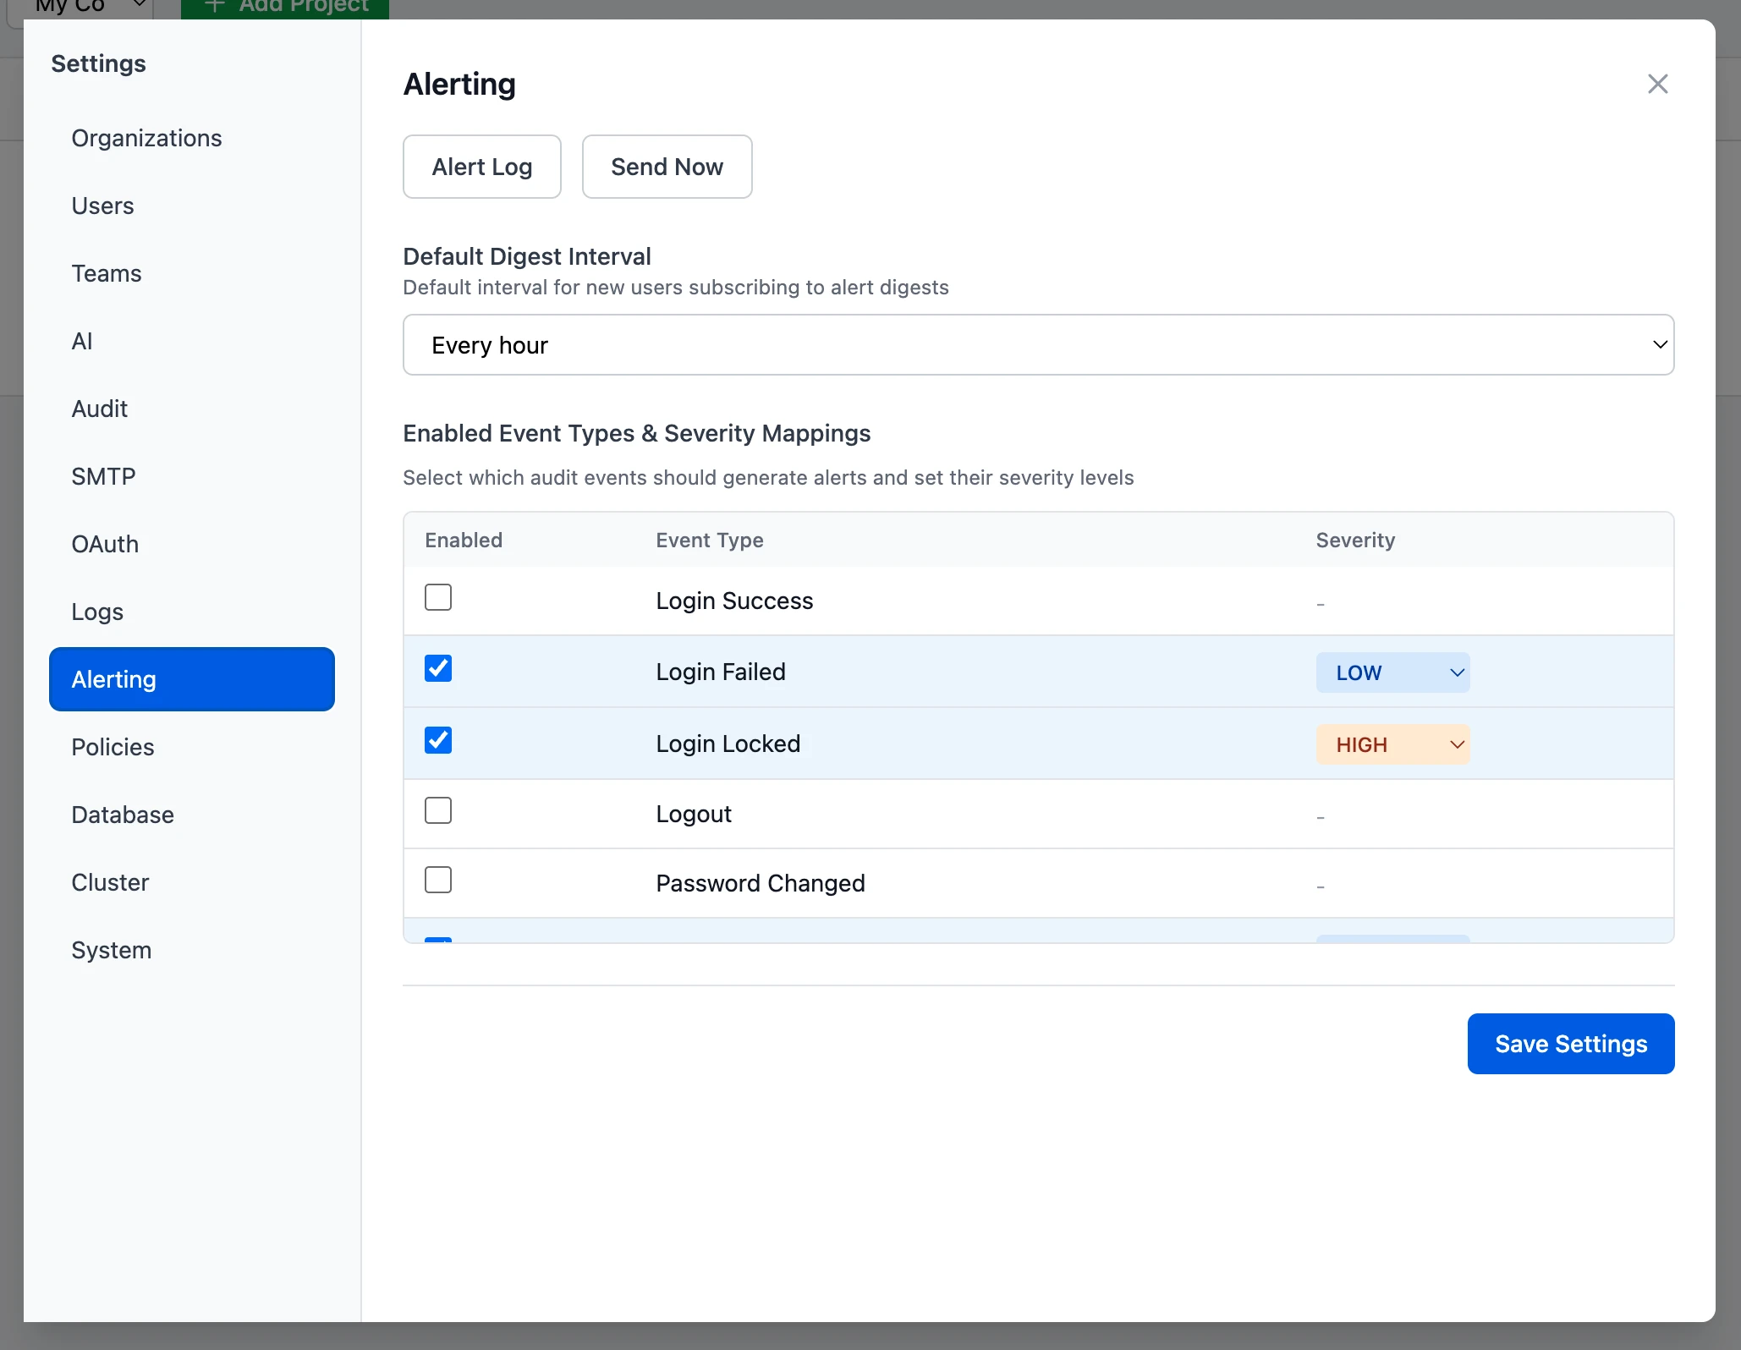The height and width of the screenshot is (1350, 1741).
Task: Uncheck the Login Failed event checkbox
Action: pyautogui.click(x=438, y=668)
